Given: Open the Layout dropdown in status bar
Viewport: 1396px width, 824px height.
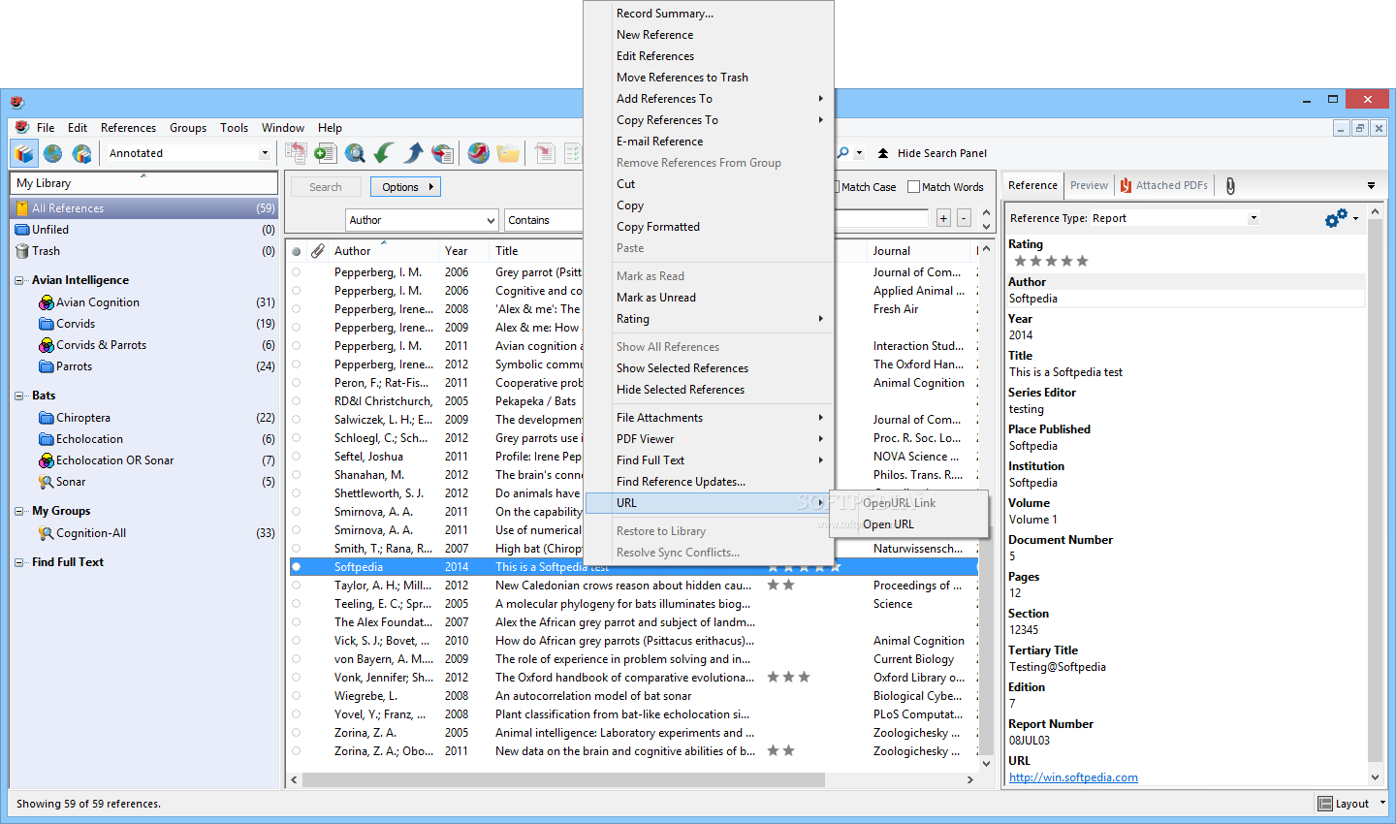Looking at the screenshot, I should coord(1351,804).
